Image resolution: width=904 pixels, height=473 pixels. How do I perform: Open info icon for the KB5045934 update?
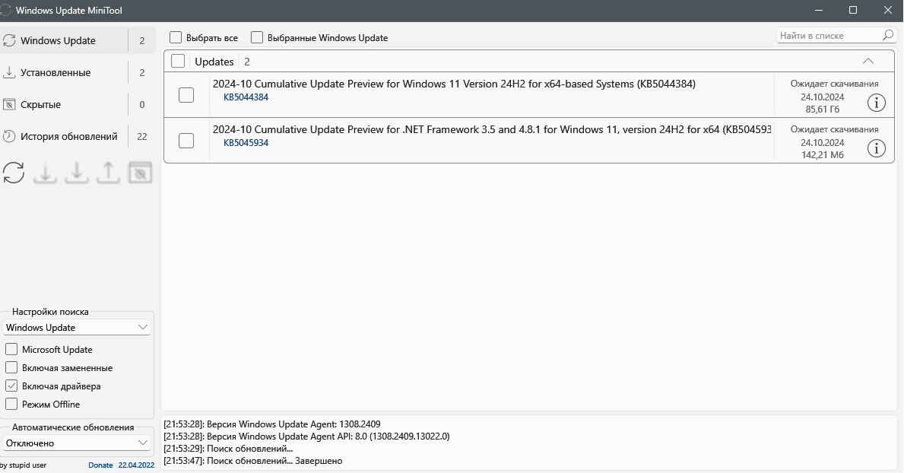pyautogui.click(x=877, y=148)
